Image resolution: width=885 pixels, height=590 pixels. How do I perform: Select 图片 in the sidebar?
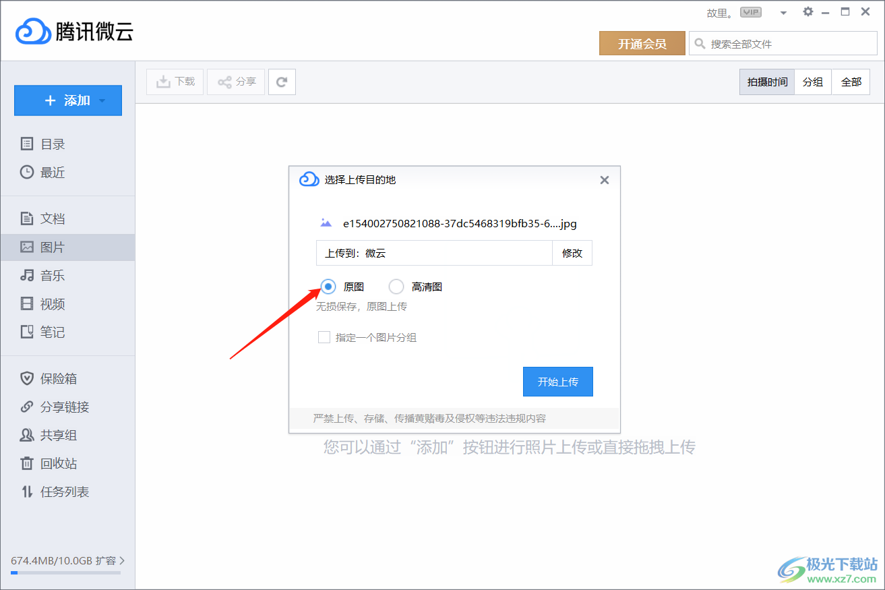(67, 247)
